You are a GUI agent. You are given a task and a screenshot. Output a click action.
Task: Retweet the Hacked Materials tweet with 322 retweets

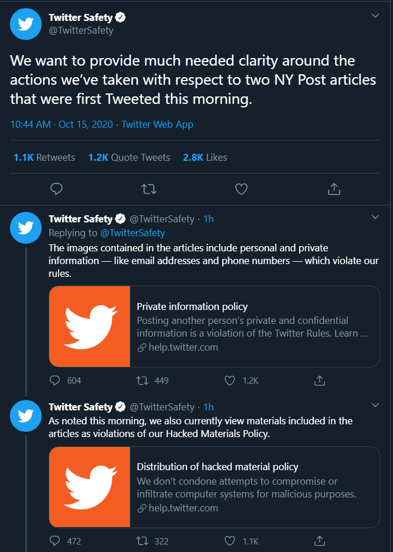click(x=143, y=541)
